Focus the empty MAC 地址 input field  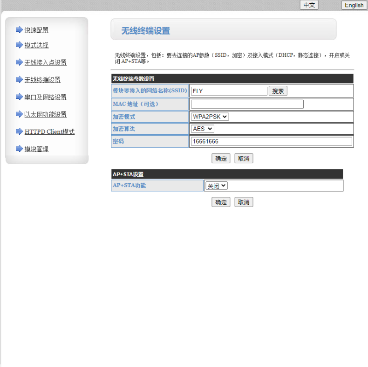(247, 104)
